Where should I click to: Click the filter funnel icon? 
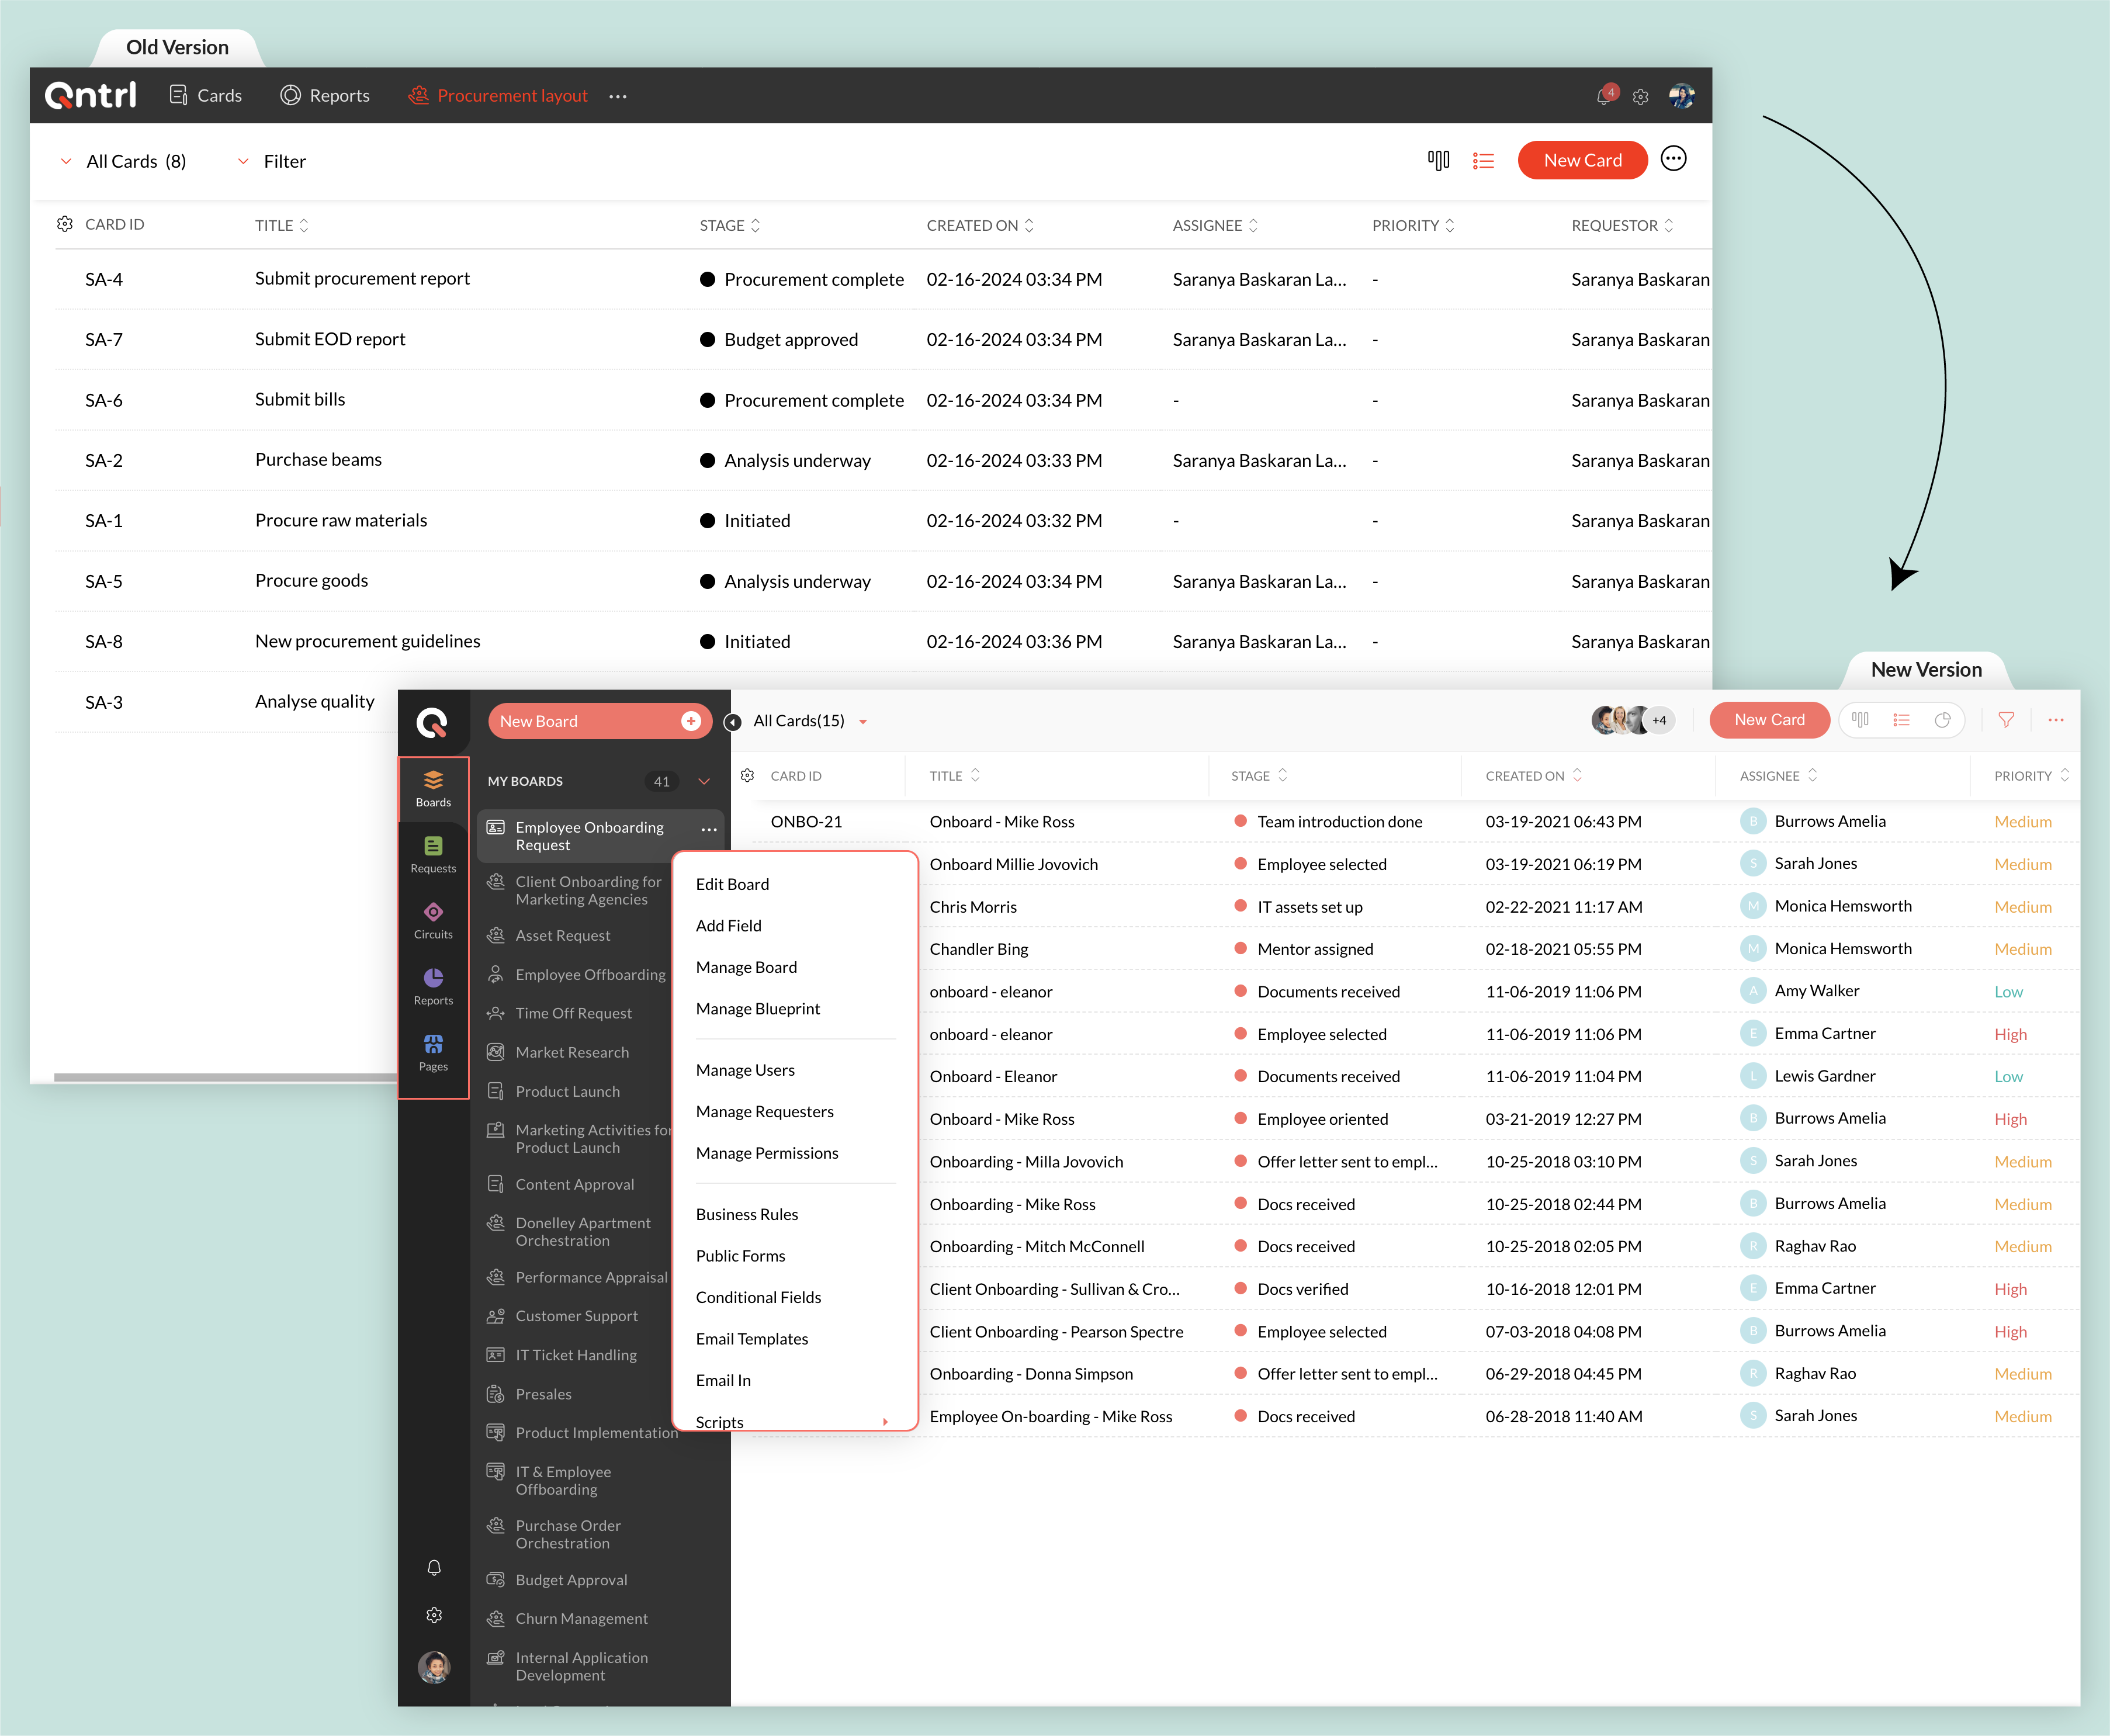2005,720
